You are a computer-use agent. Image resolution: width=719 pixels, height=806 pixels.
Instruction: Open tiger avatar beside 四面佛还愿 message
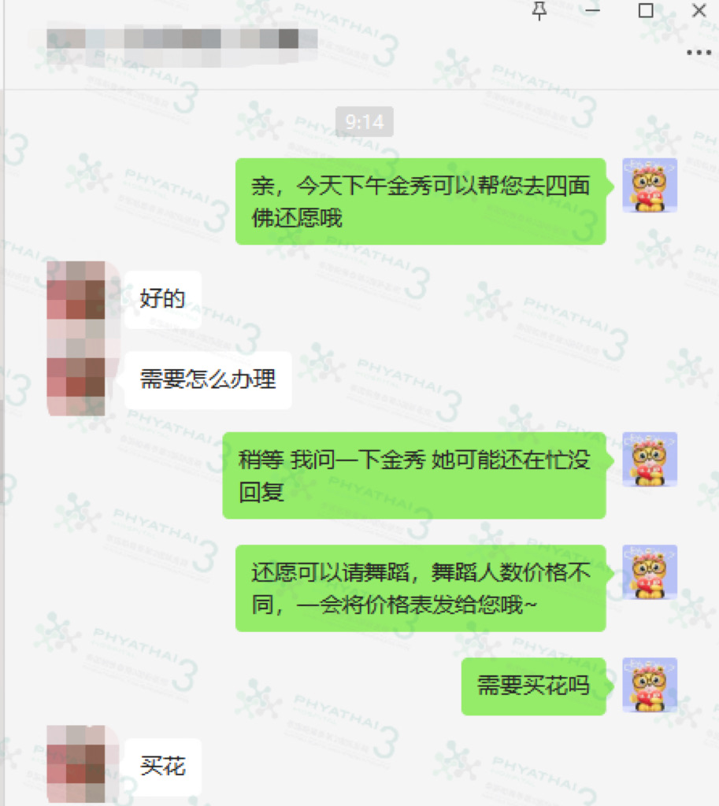click(x=650, y=186)
